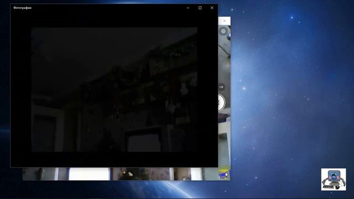Take a photo with Camera shutter button
Image resolution: width=354 pixels, height=199 pixels.
tap(221, 103)
